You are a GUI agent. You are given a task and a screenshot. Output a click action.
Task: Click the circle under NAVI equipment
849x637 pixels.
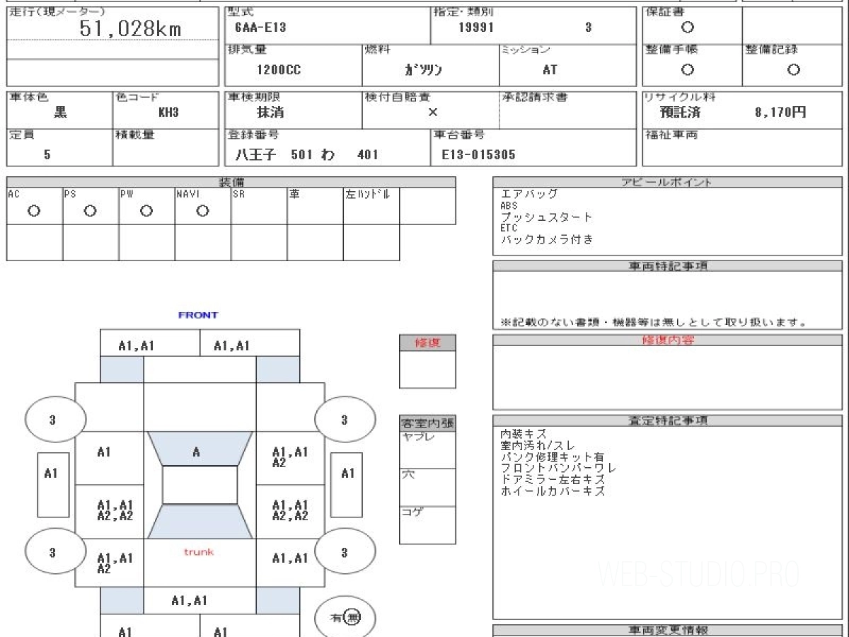(x=202, y=211)
